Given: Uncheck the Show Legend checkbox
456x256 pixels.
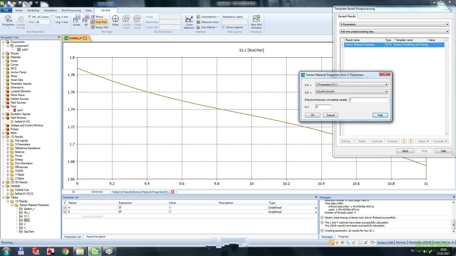Looking at the screenshot, I should point(224,27).
